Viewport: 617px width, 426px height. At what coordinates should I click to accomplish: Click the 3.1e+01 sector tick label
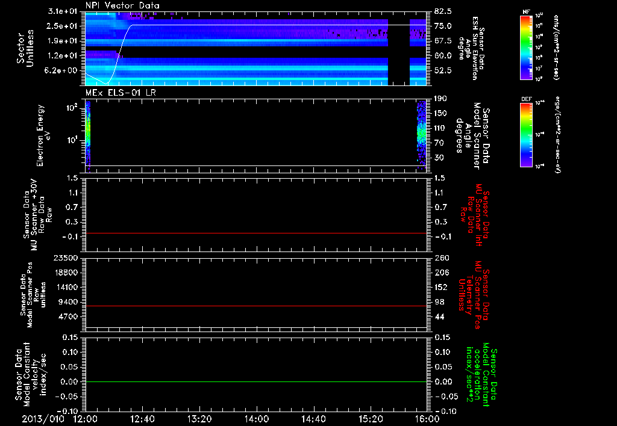[x=63, y=11]
